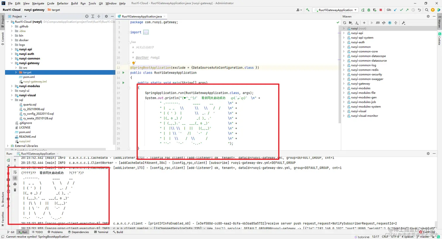Screen dimensions: 442x239
Task: Open the Refactor menu
Action: tap(63, 3)
